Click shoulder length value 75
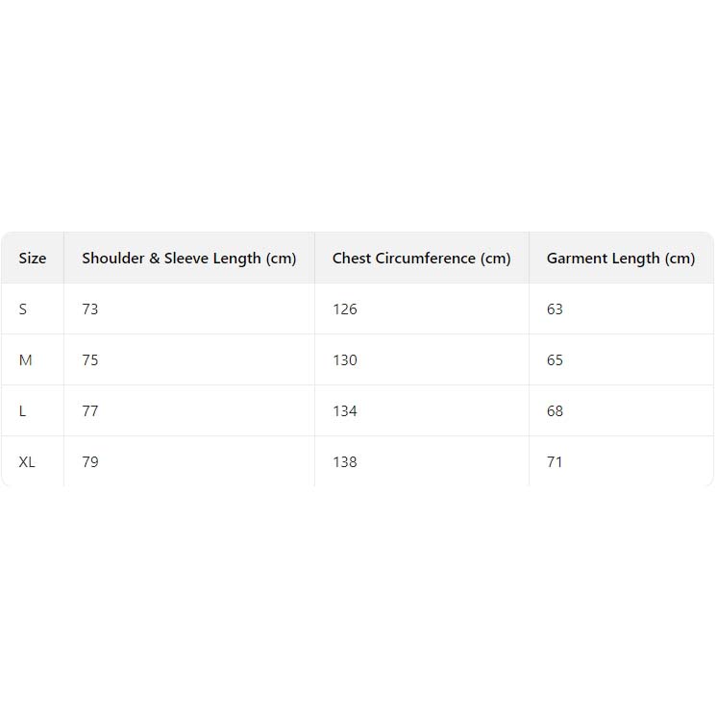This screenshot has width=717, height=717. 90,360
